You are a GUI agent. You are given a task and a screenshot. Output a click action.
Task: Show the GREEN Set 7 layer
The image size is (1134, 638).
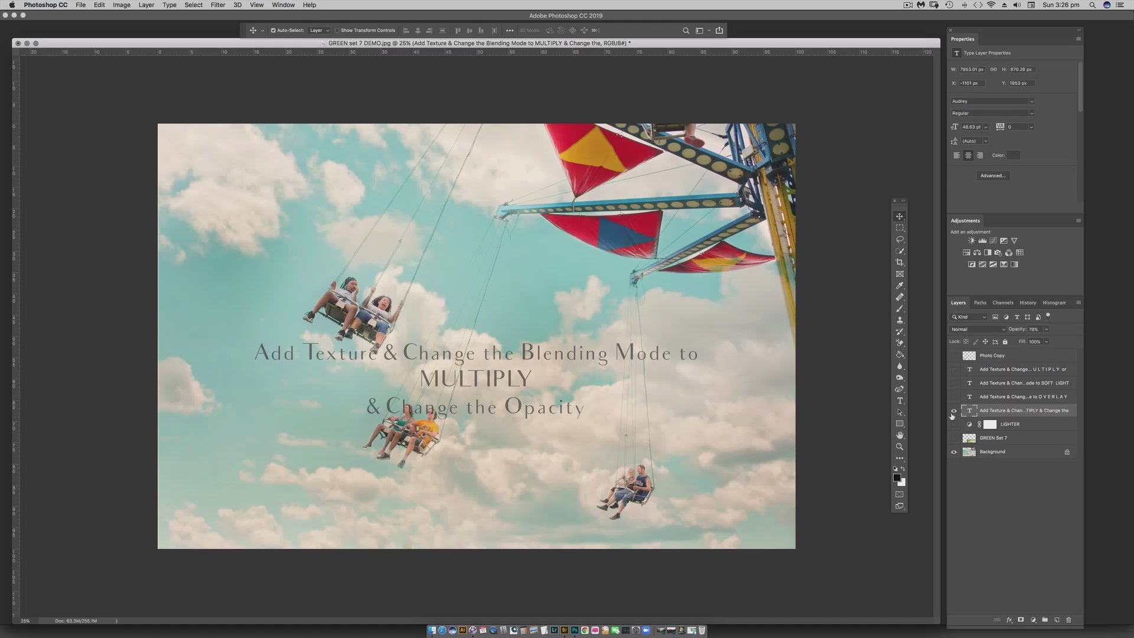pyautogui.click(x=954, y=438)
